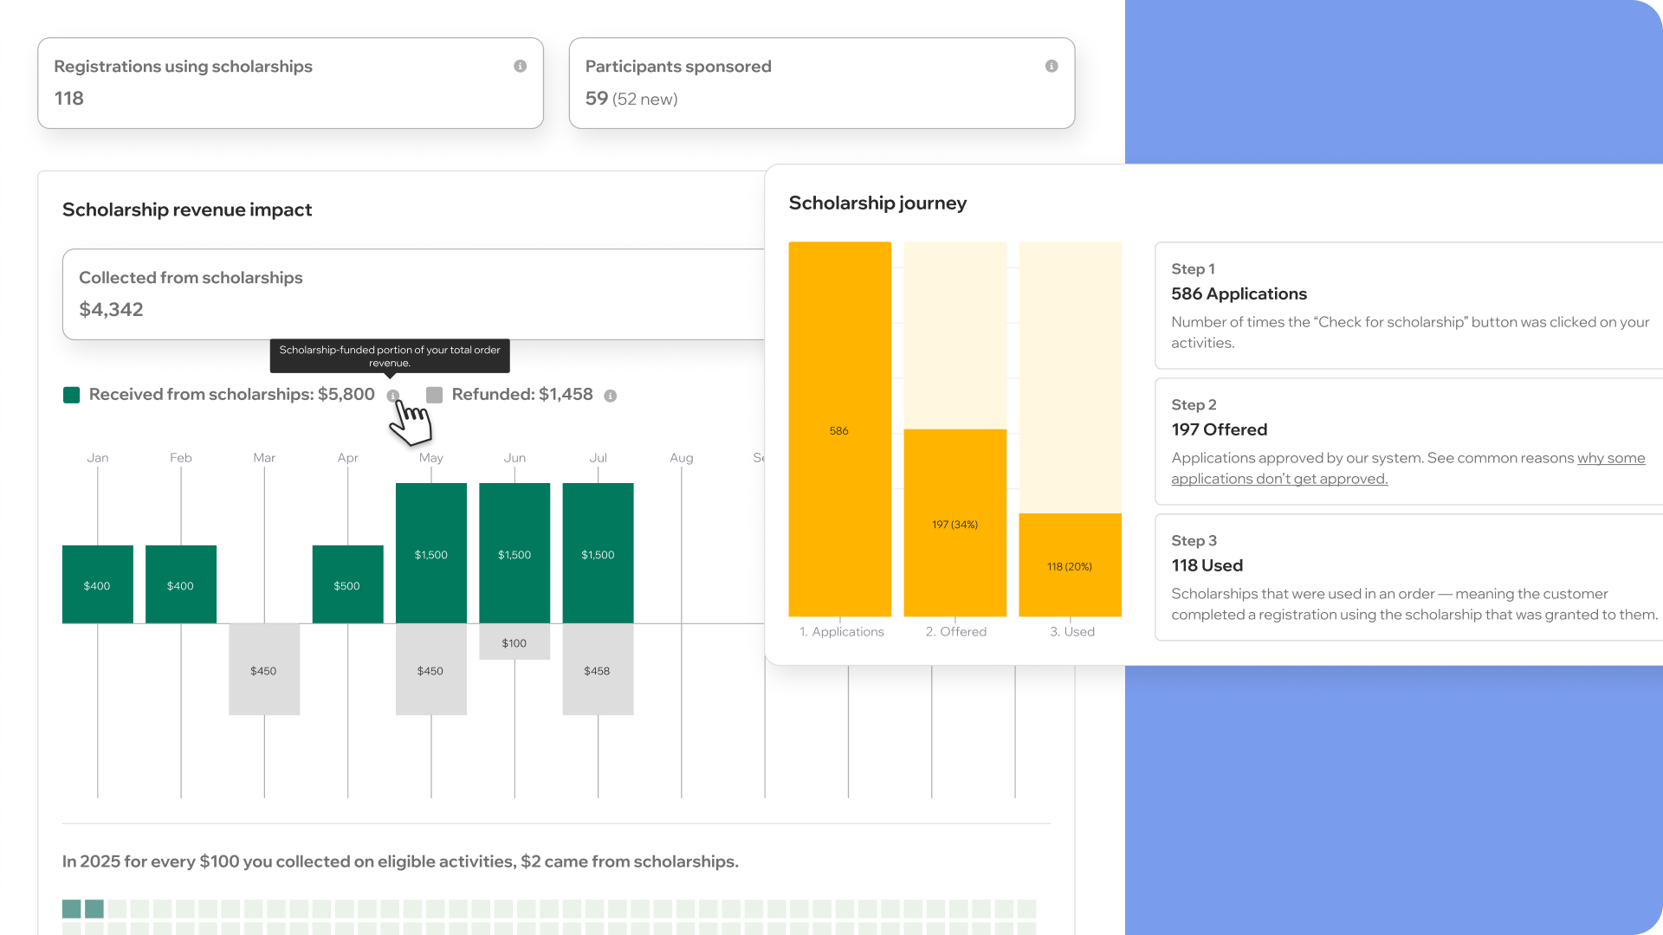Click info icon on Registrations using scholarships card
1663x935 pixels.
click(x=520, y=66)
